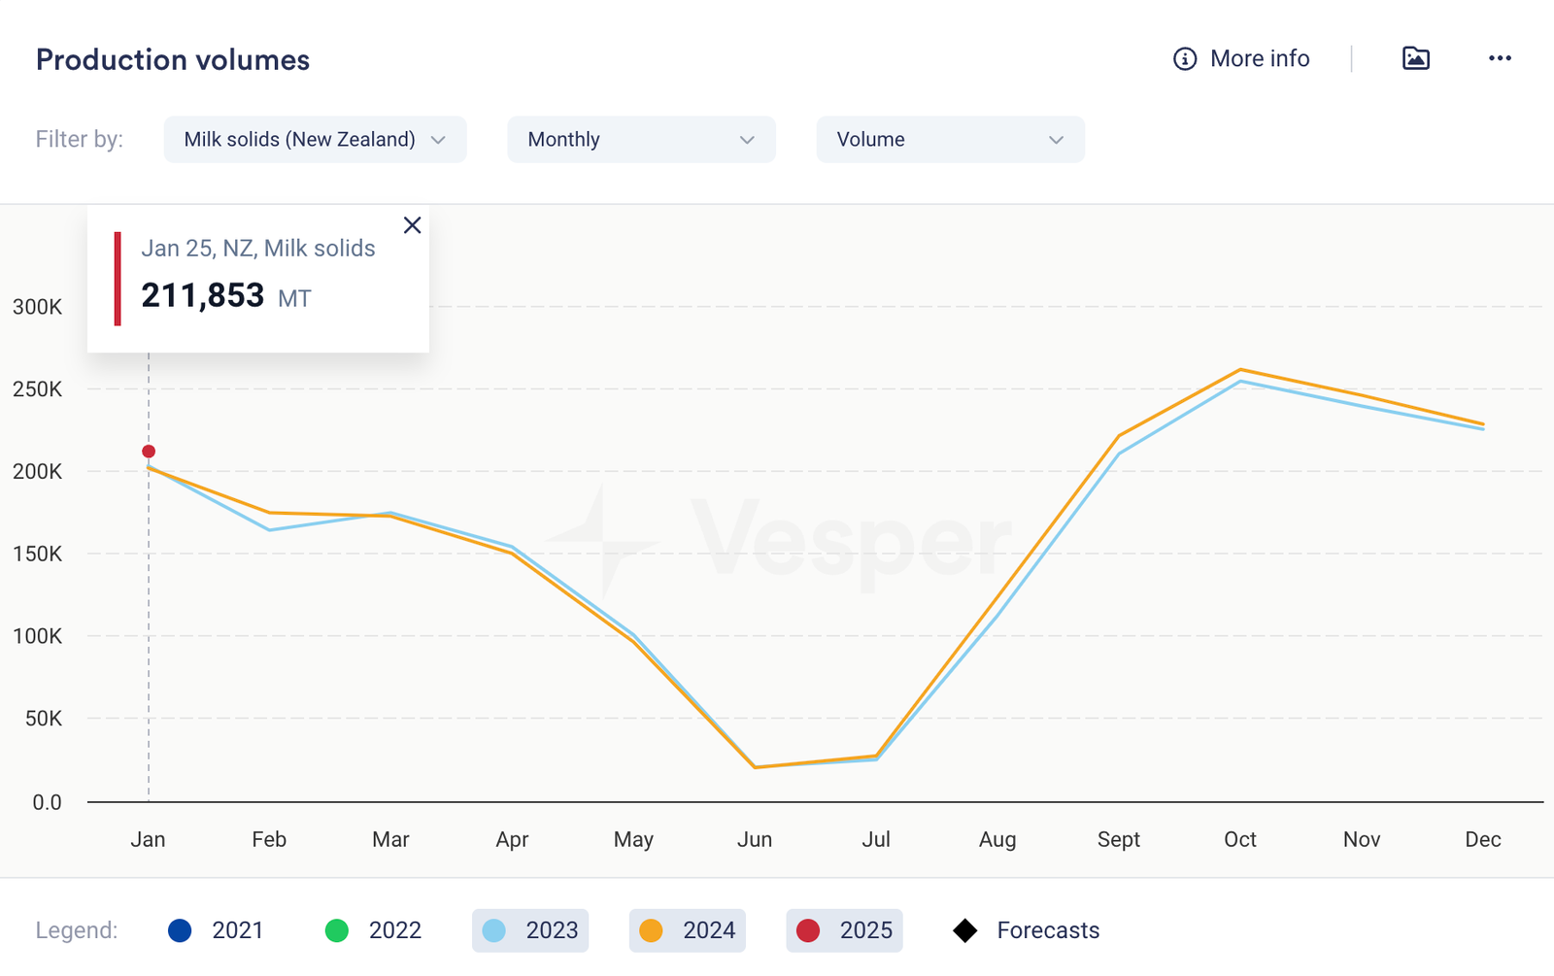Click the green 2022 legend color dot
The width and height of the screenshot is (1554, 976).
[x=337, y=930]
